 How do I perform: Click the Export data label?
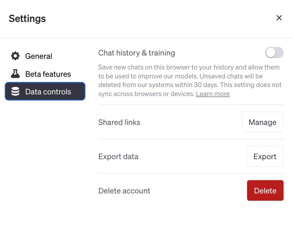118,157
